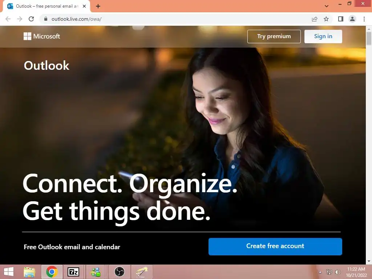Go forward using the forward arrow
The height and width of the screenshot is (279, 372).
click(20, 19)
